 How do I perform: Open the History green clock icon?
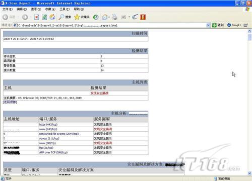pos(96,17)
